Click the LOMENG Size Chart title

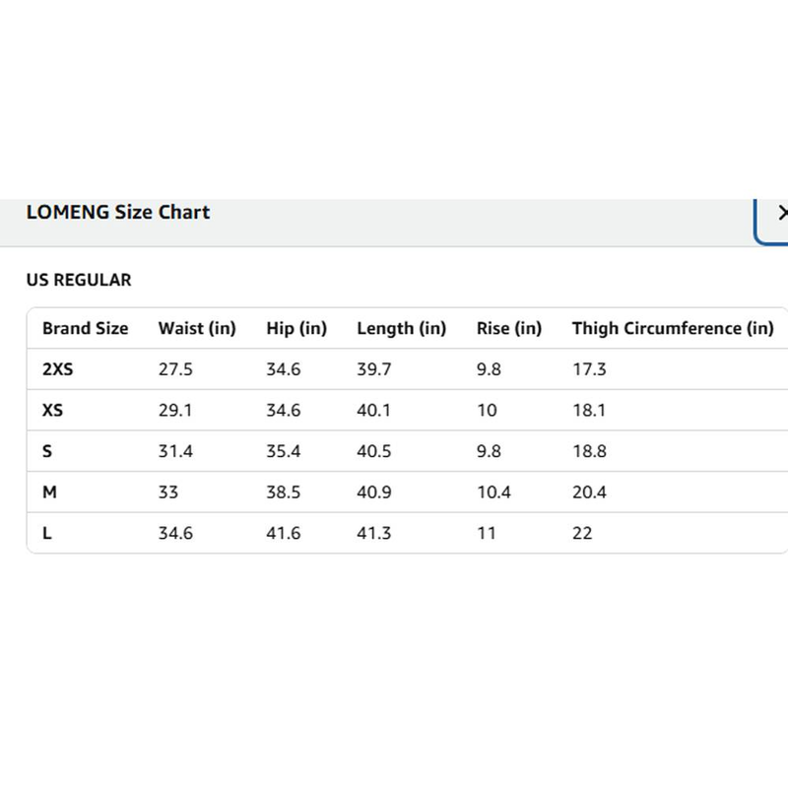(118, 212)
